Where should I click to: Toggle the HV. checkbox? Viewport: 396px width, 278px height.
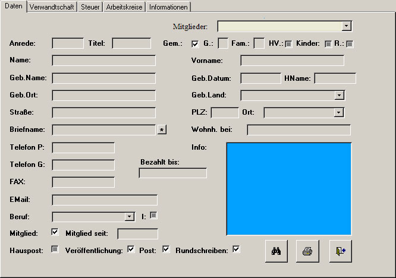point(288,44)
